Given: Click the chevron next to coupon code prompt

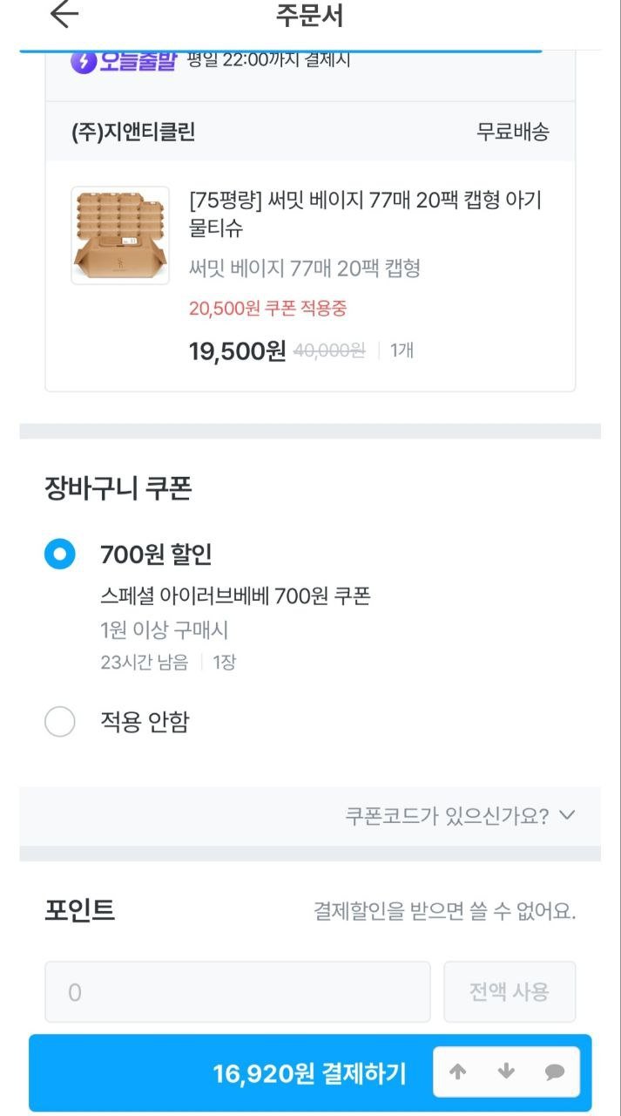Looking at the screenshot, I should click(567, 816).
